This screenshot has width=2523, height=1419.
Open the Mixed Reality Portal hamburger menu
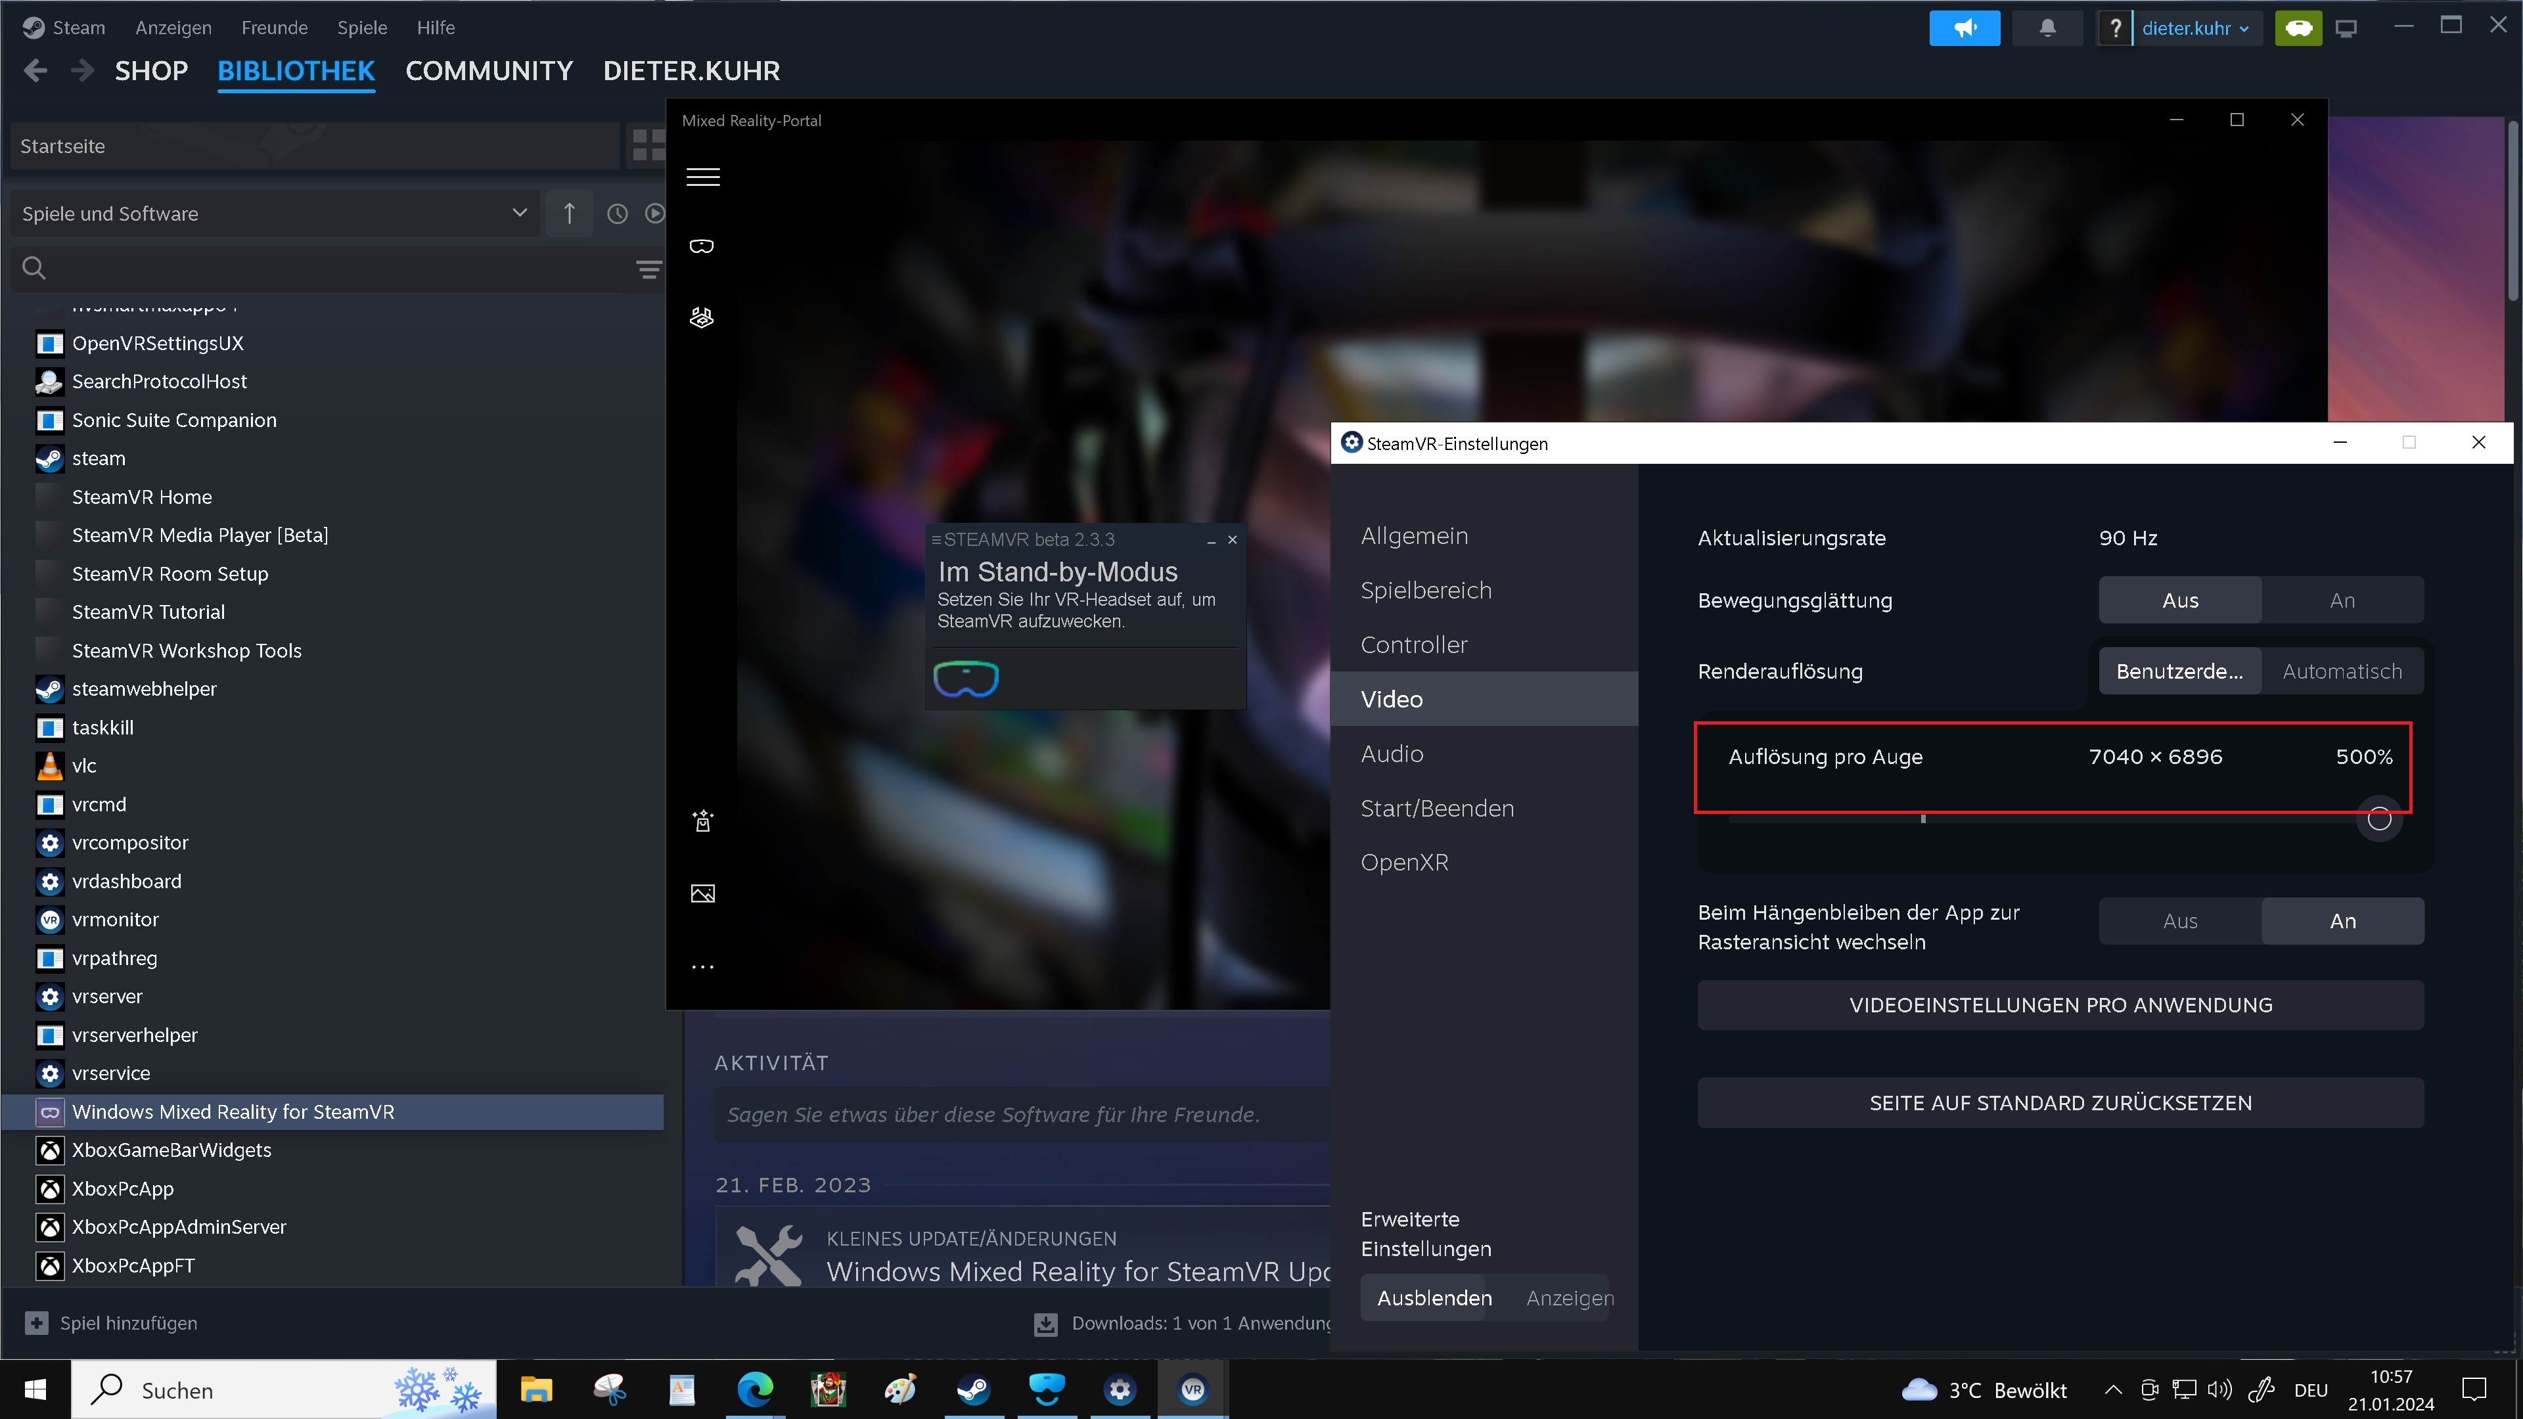click(703, 177)
